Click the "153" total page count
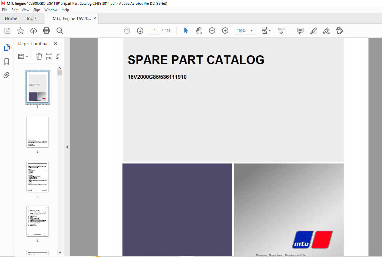This screenshot has height=257, width=382. pyautogui.click(x=167, y=31)
